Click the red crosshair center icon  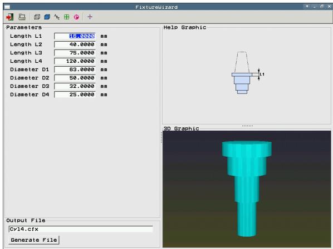click(x=90, y=17)
